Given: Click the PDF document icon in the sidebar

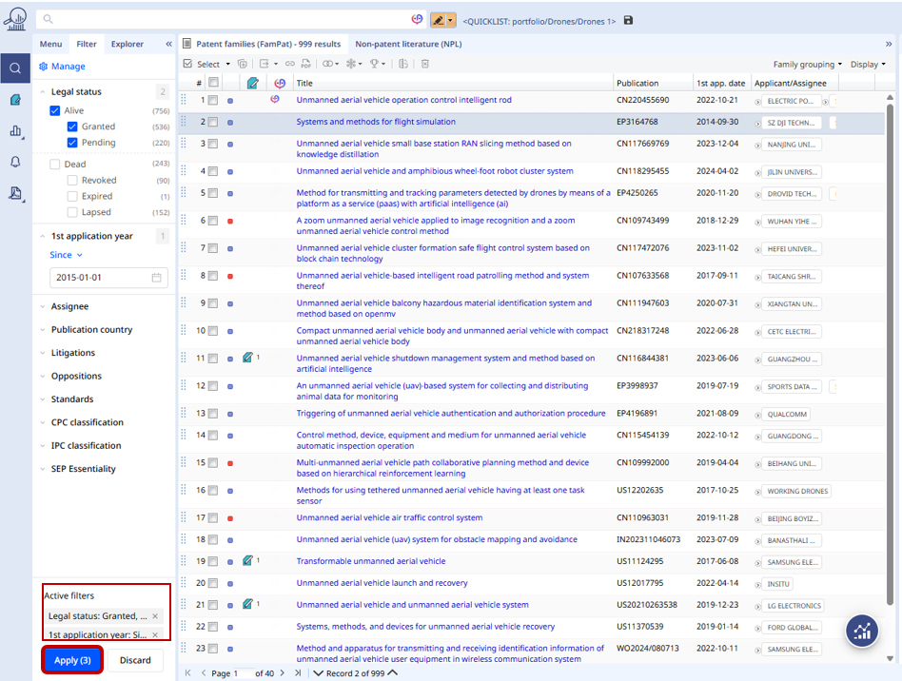Looking at the screenshot, I should tap(15, 193).
